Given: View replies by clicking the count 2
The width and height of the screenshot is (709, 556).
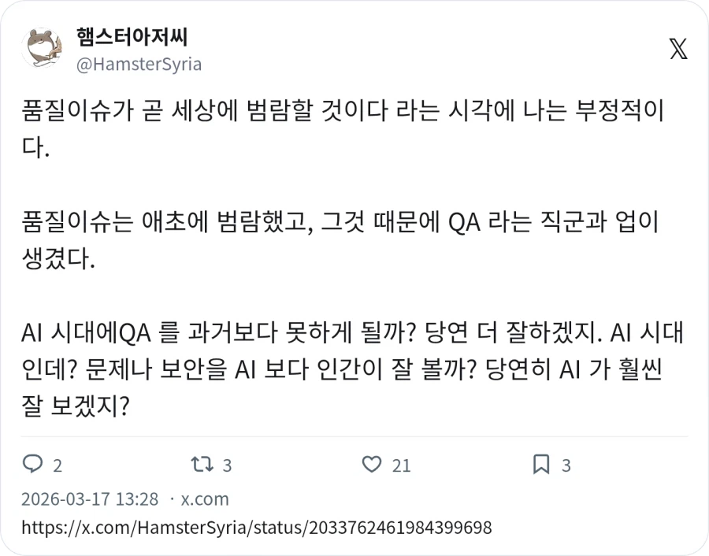Looking at the screenshot, I should pyautogui.click(x=58, y=465).
